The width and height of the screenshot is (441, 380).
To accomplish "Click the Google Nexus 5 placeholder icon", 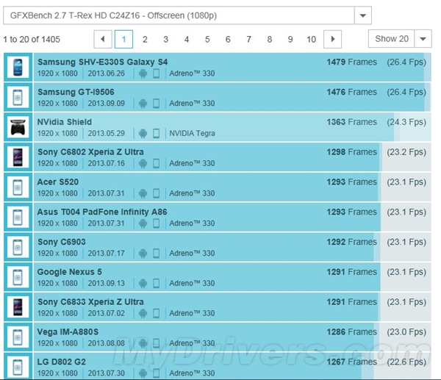I will coord(18,277).
